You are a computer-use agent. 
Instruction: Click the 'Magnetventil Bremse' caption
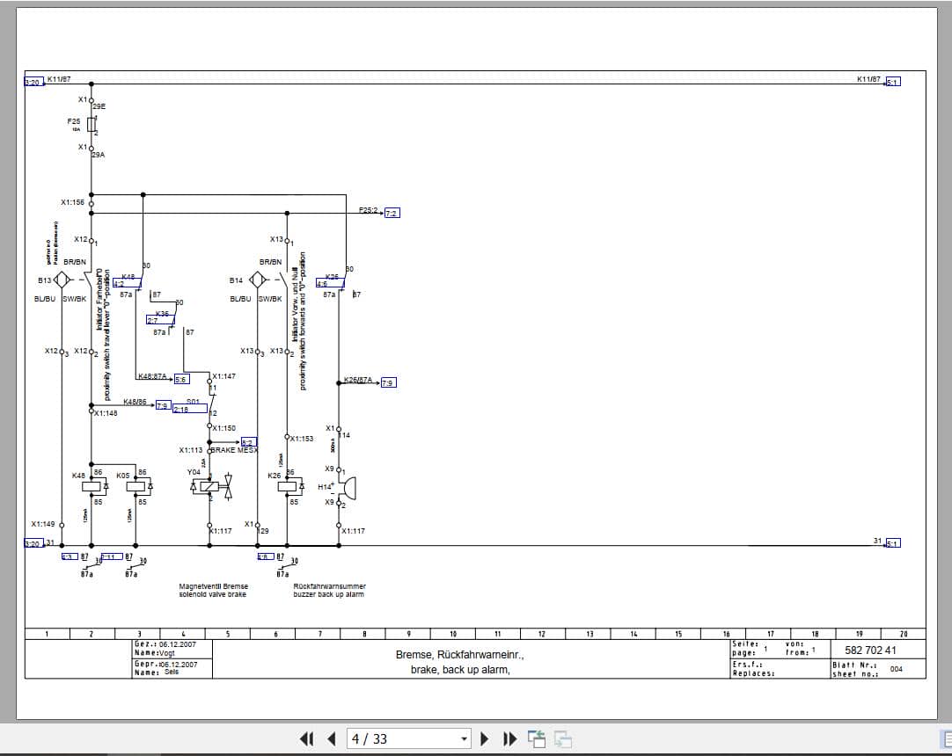pyautogui.click(x=213, y=586)
